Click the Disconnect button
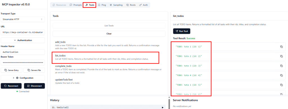Image resolution: width=288 pixels, height=109 pixels. coord(34,86)
